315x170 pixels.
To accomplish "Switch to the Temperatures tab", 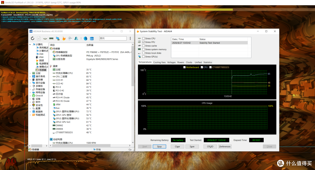I will (145, 62).
